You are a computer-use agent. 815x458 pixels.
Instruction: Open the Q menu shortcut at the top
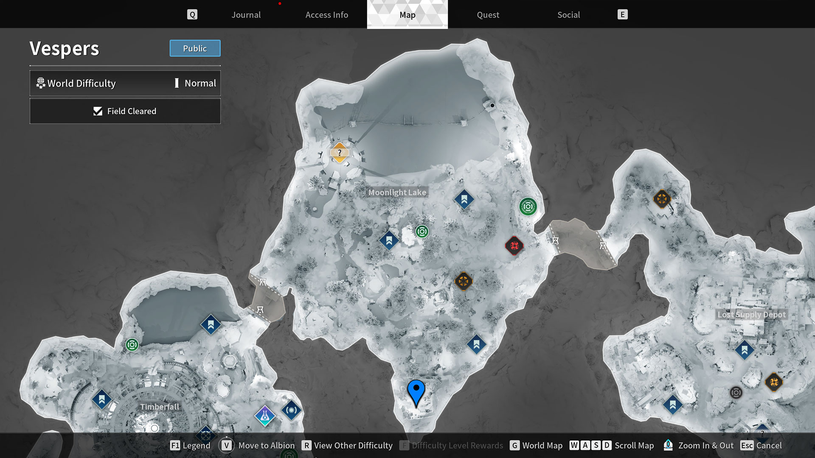pos(192,14)
